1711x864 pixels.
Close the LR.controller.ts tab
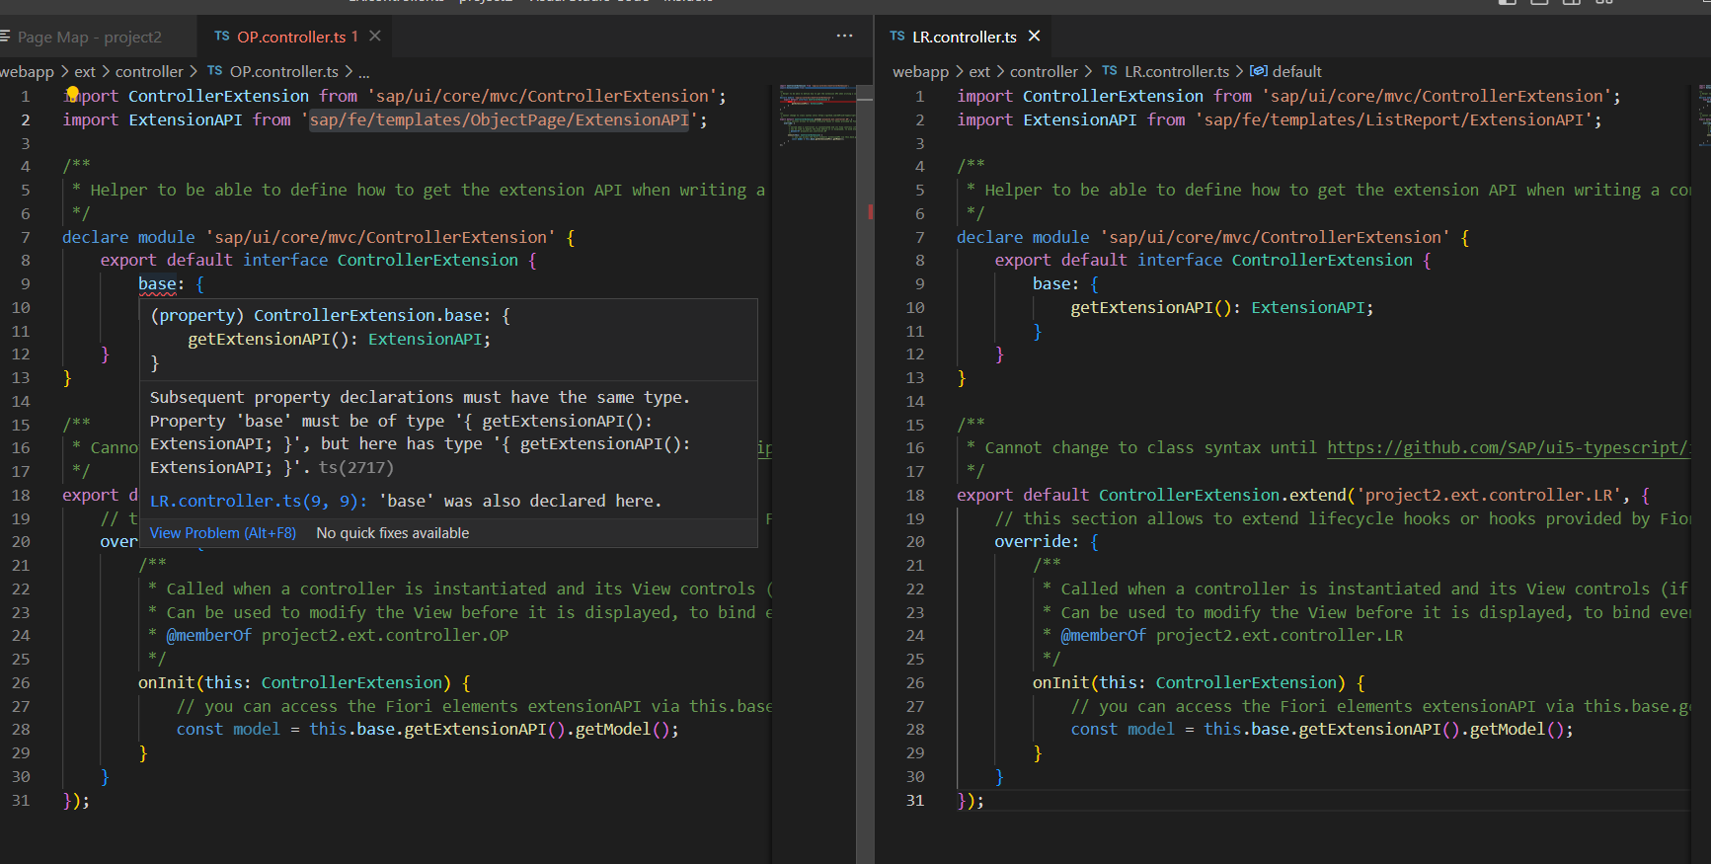(x=1034, y=37)
